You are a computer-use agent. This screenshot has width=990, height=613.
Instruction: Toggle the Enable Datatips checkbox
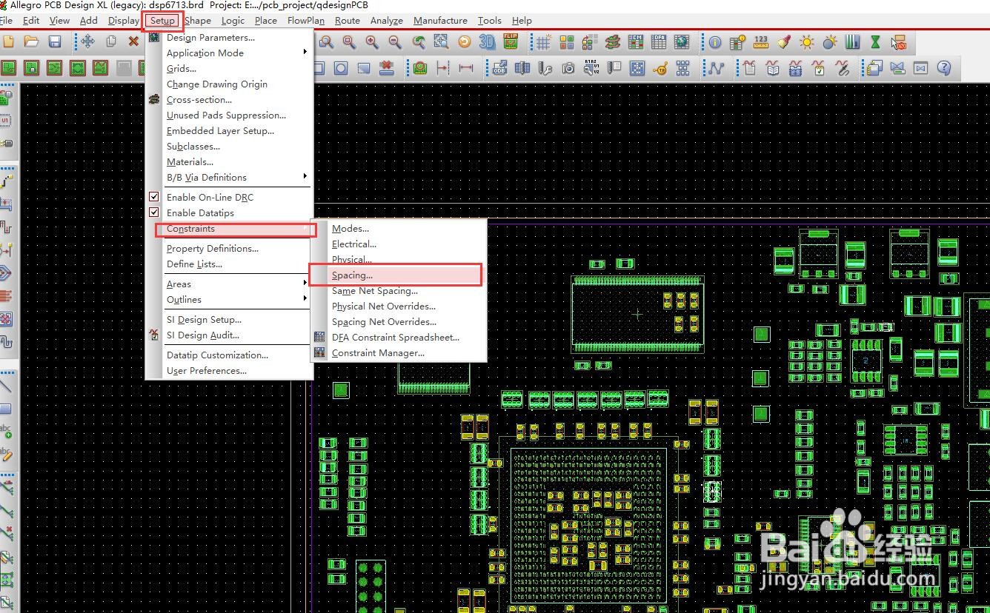pos(154,212)
